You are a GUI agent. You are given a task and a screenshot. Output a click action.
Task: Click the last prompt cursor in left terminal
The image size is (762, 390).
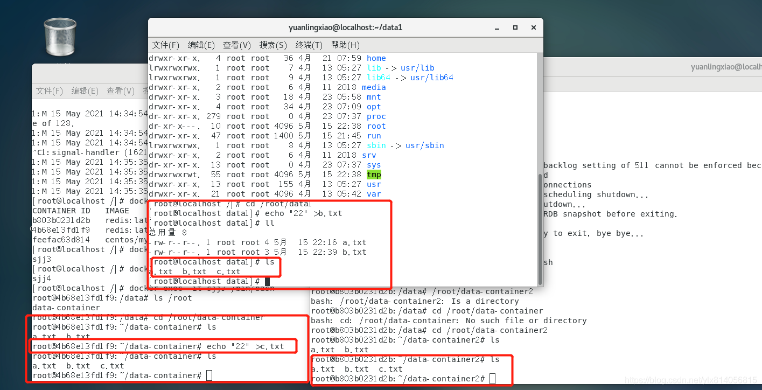209,375
